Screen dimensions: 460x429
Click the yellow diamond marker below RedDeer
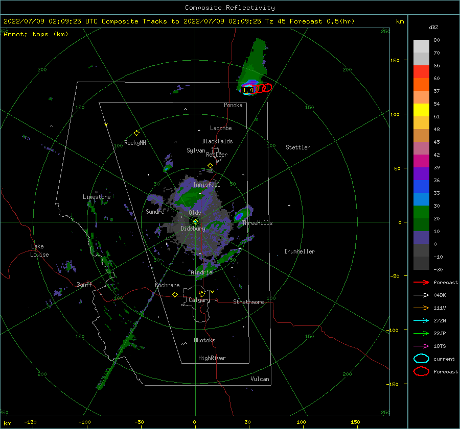210,166
